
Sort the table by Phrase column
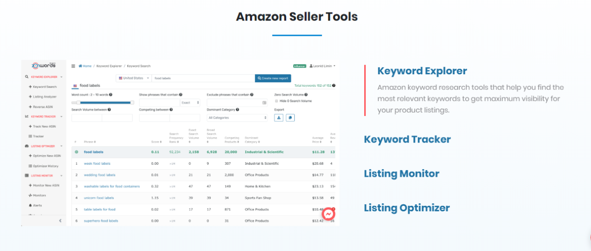coord(90,142)
